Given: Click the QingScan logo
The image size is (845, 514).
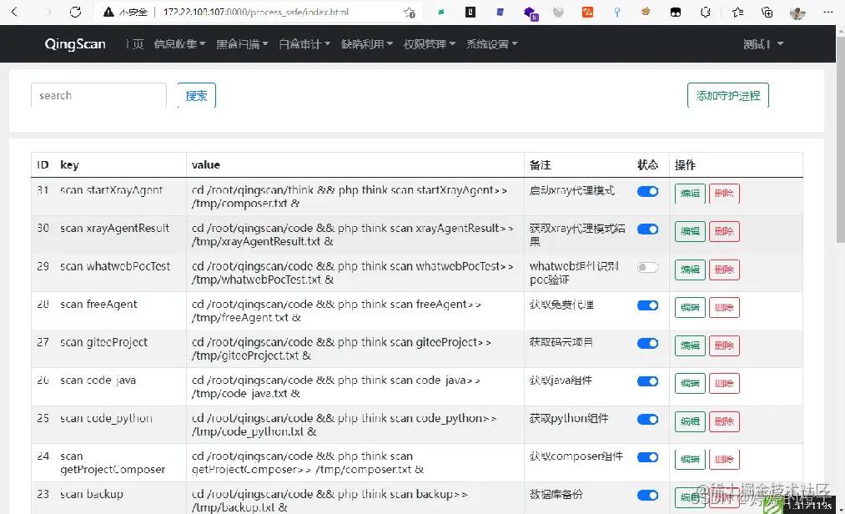Looking at the screenshot, I should tap(74, 44).
